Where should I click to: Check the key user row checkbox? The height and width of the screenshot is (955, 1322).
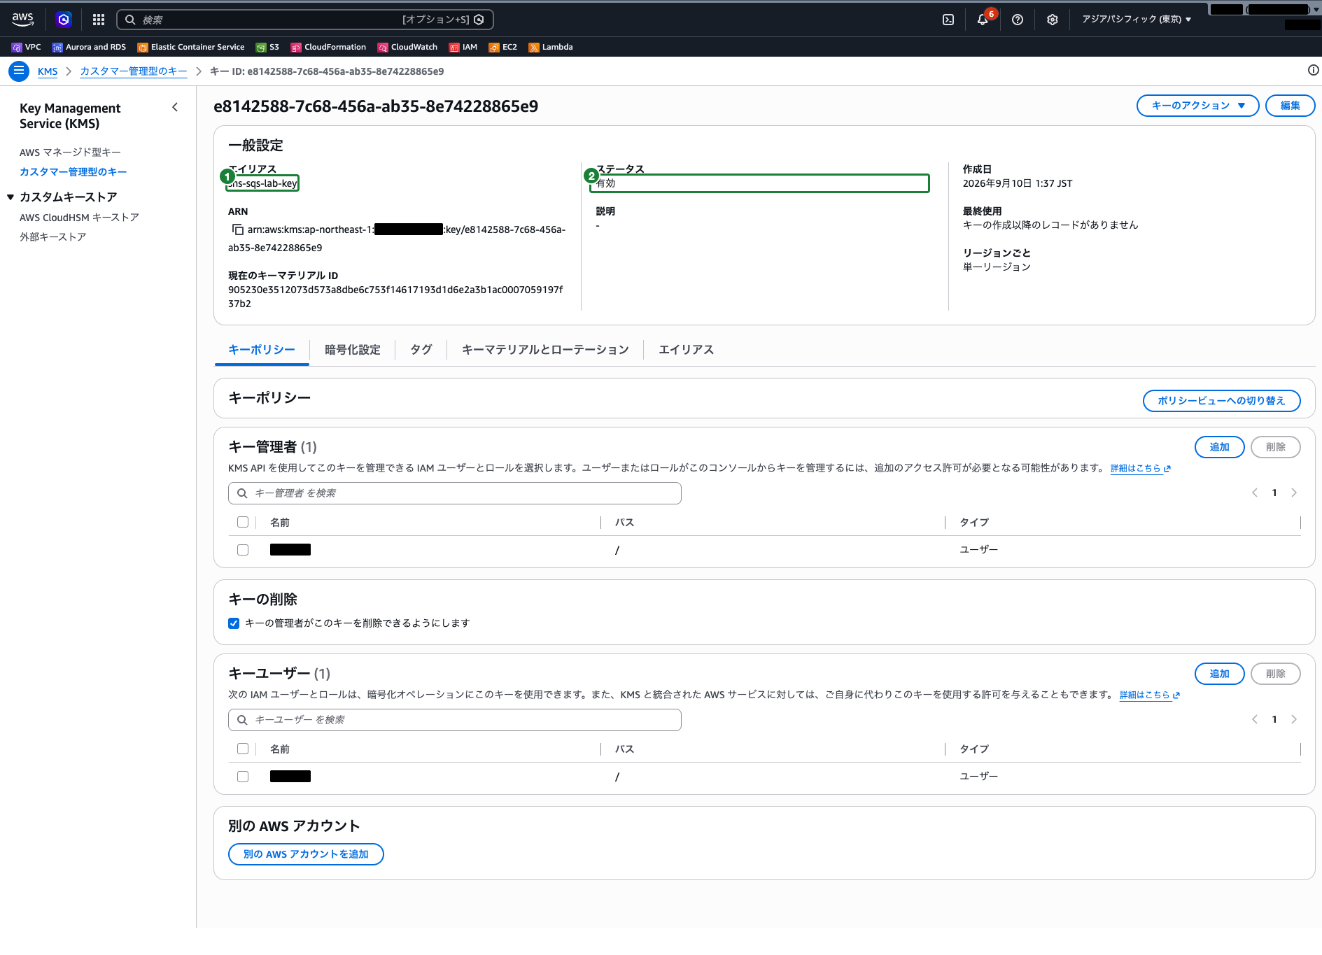(x=243, y=777)
